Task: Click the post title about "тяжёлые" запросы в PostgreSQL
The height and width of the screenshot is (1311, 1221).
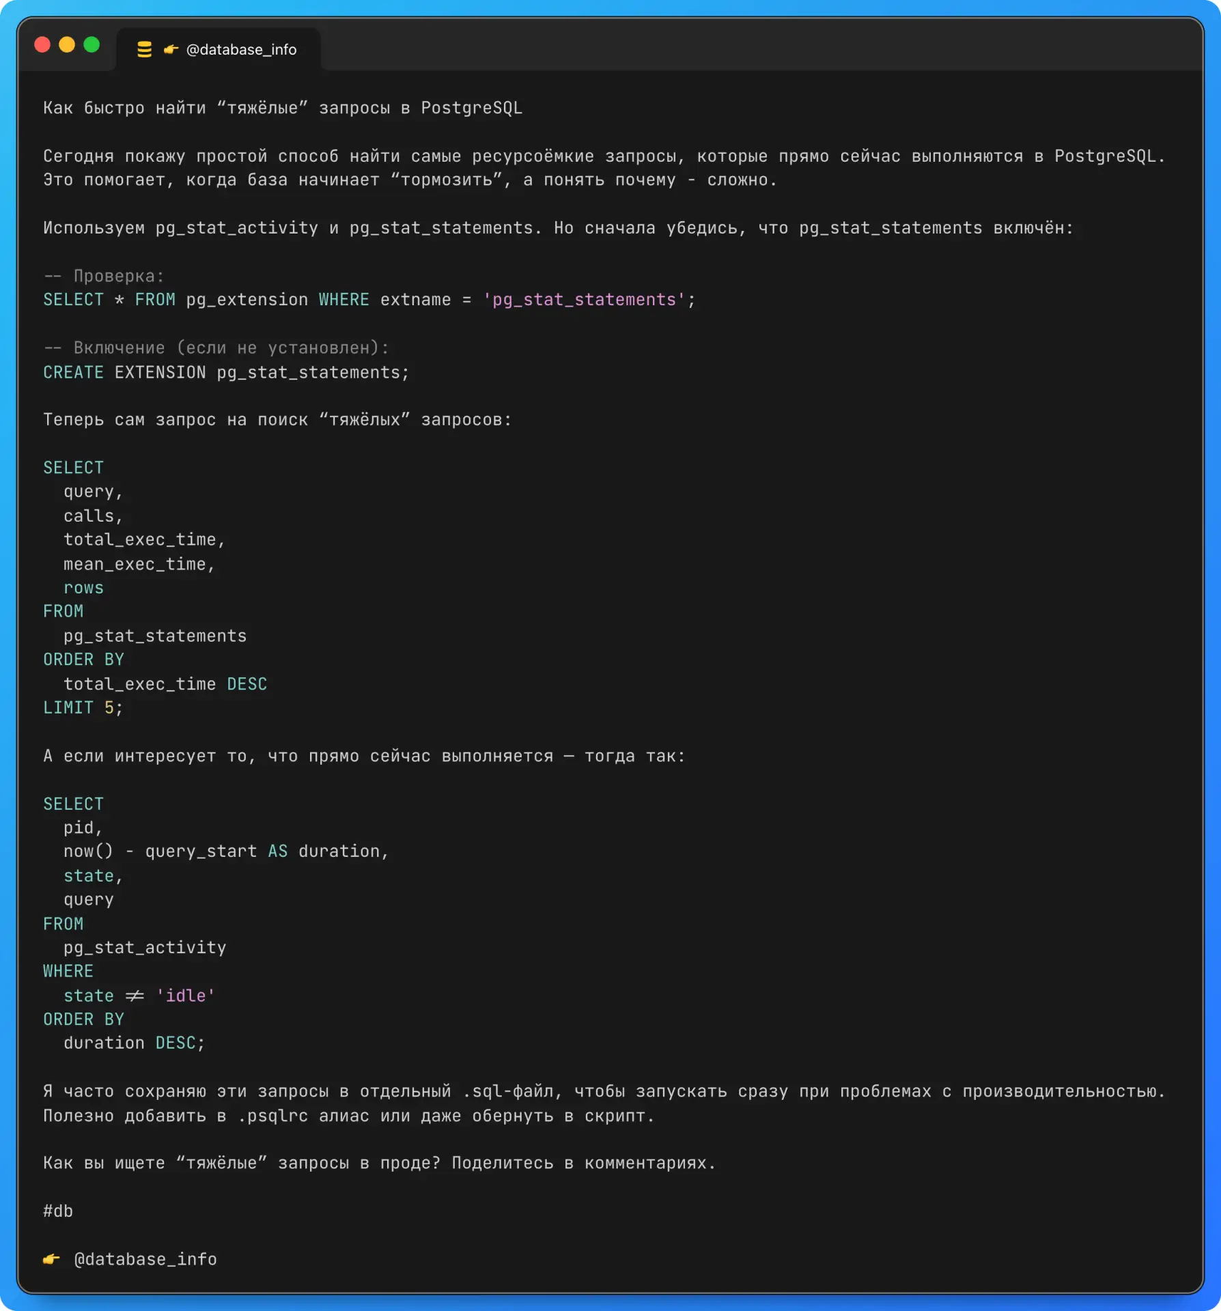Action: pyautogui.click(x=283, y=108)
